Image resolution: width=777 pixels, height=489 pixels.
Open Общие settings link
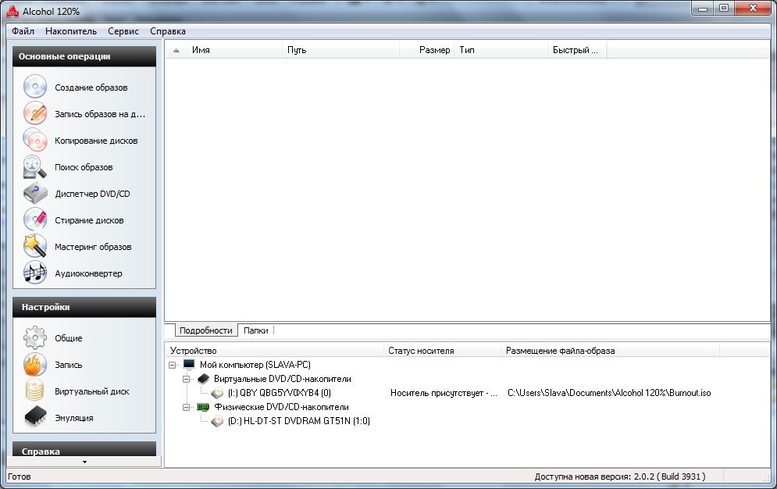pyautogui.click(x=68, y=338)
